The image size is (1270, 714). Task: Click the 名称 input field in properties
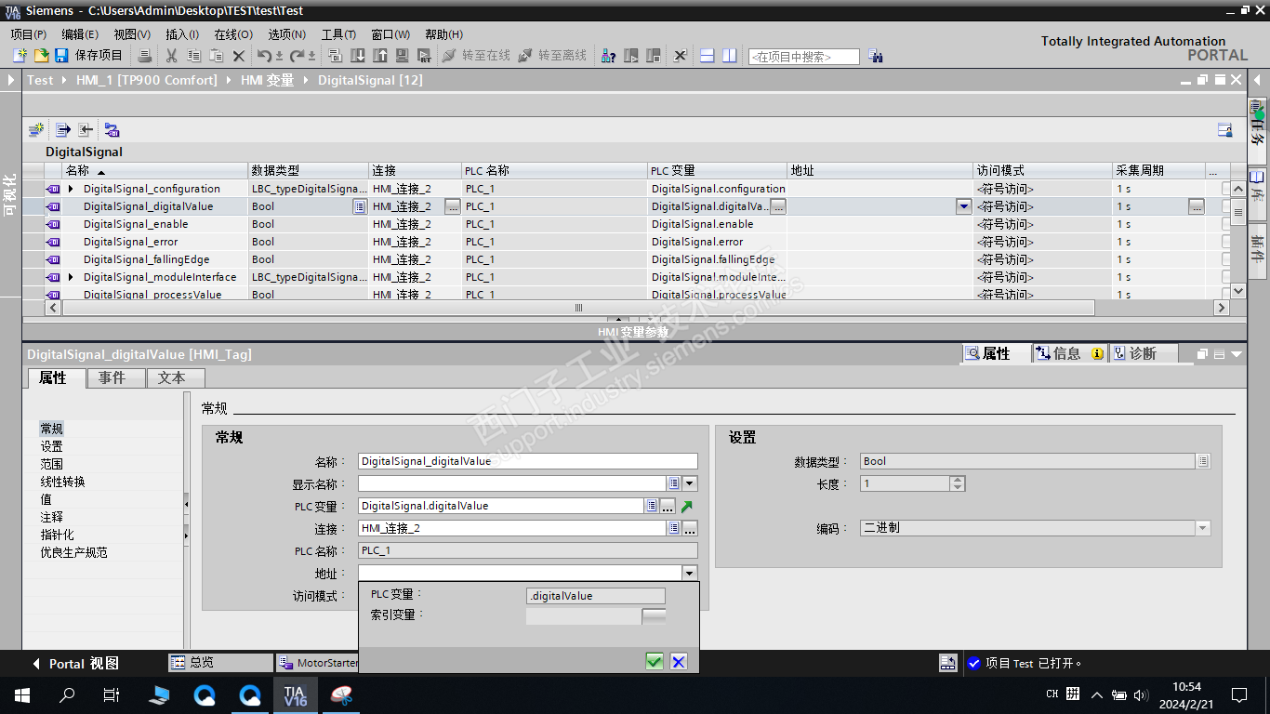tap(527, 461)
